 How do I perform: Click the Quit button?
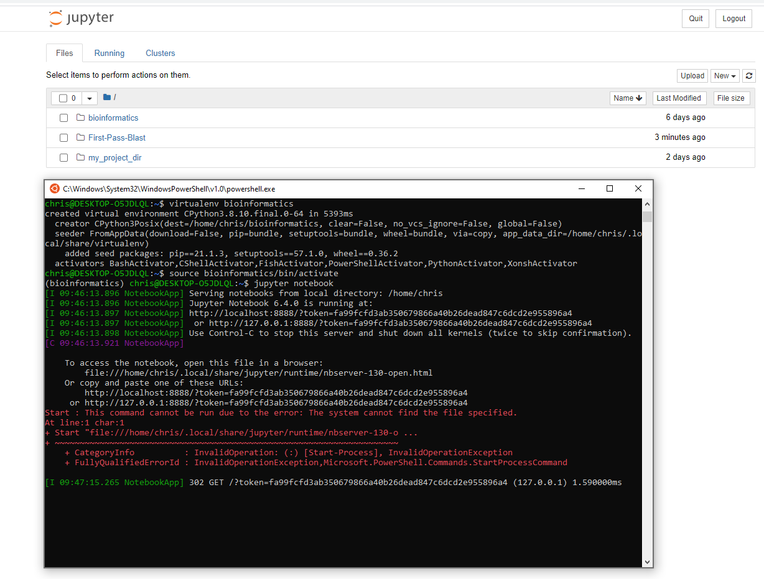click(696, 19)
